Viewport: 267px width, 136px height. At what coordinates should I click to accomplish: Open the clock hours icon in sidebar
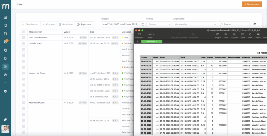[x=5, y=67]
